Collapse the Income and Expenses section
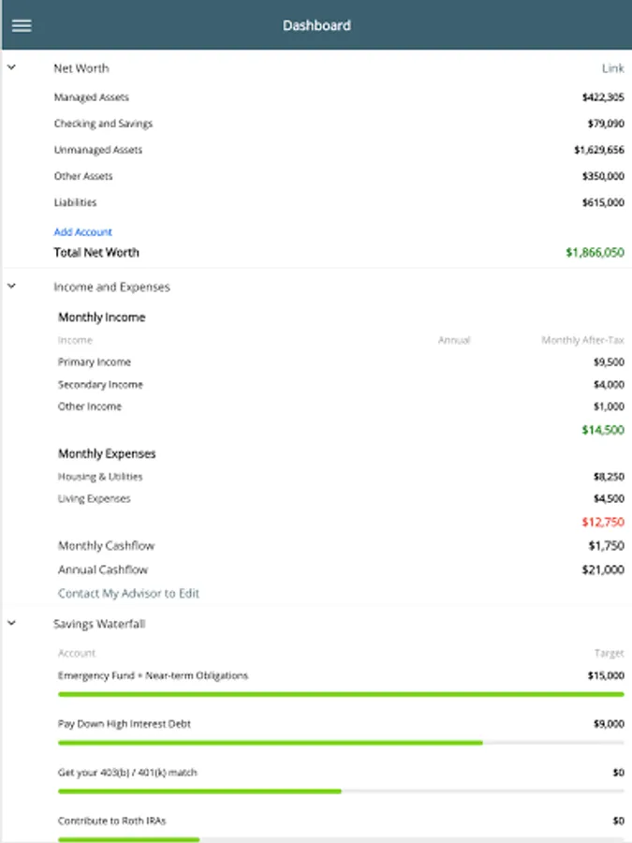Screen dimensions: 632x843 [x=12, y=287]
